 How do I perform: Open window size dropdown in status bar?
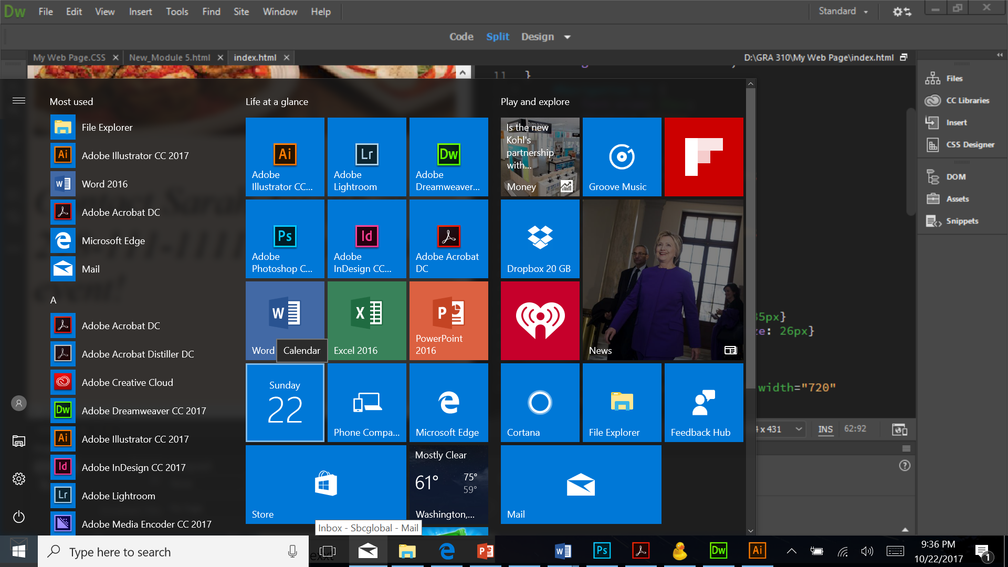[x=799, y=429]
